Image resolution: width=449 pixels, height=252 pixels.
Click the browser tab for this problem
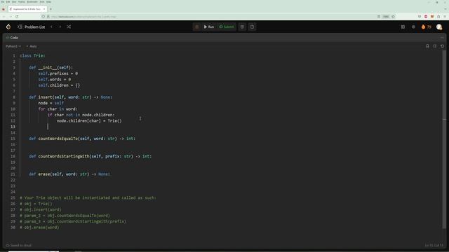pos(27,9)
